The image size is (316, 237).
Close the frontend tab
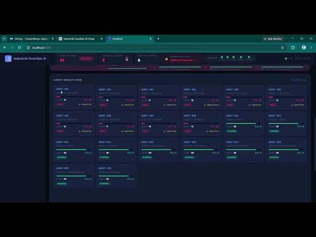click(x=151, y=39)
